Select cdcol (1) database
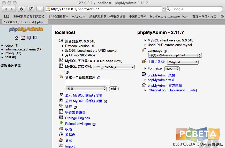225x148 pixels. [x=12, y=45]
